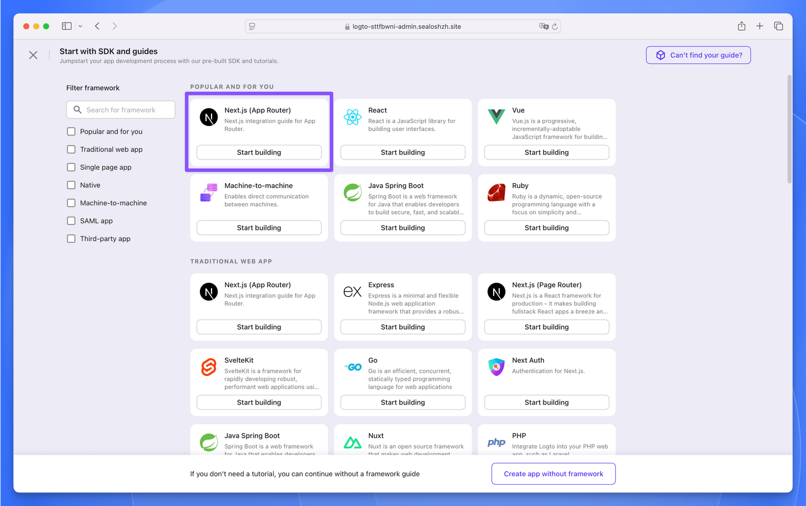
Task: Close the SDK guide with the X
Action: tap(33, 55)
